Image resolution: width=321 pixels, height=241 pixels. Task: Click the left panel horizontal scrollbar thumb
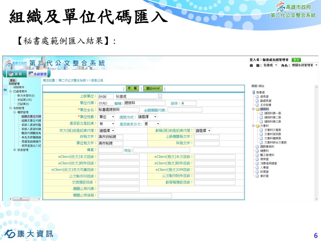click(x=21, y=199)
